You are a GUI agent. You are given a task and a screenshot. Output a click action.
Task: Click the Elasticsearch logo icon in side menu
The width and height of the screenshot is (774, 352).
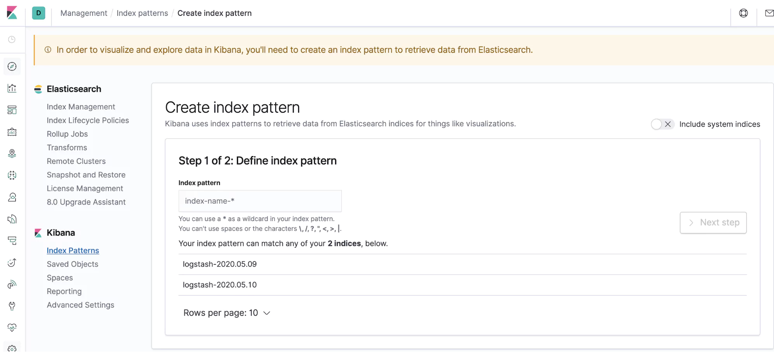coord(38,89)
